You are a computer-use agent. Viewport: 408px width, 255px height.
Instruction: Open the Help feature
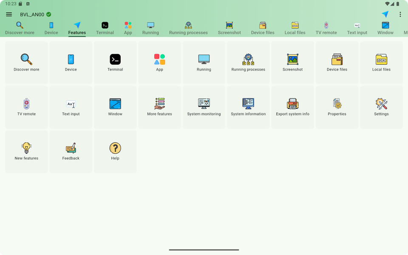point(115,151)
